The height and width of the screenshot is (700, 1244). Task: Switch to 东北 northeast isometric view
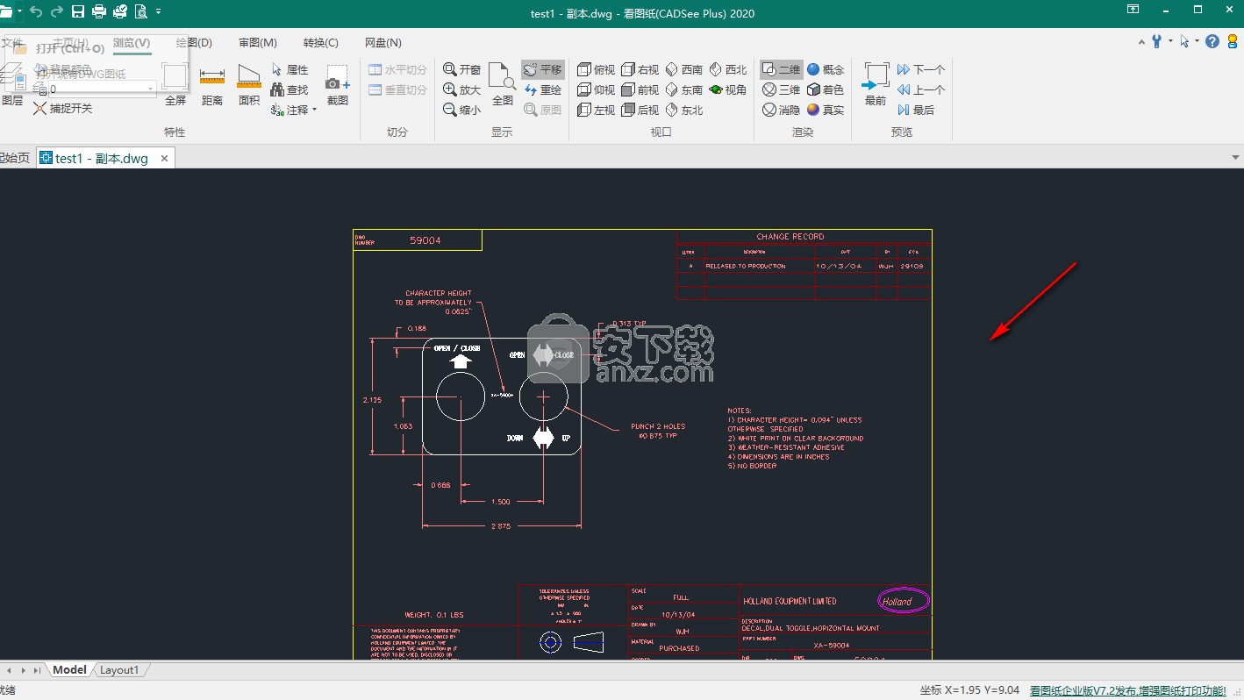click(x=683, y=110)
